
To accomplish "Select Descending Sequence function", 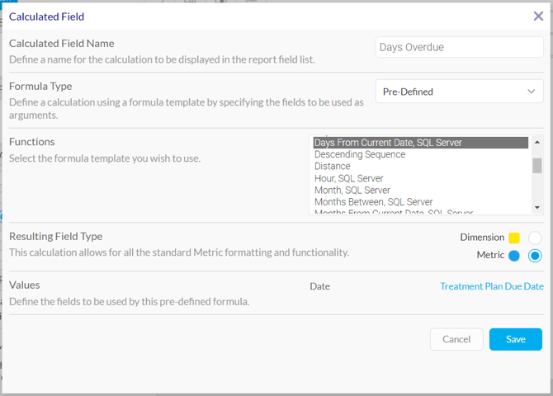I will coord(360,154).
